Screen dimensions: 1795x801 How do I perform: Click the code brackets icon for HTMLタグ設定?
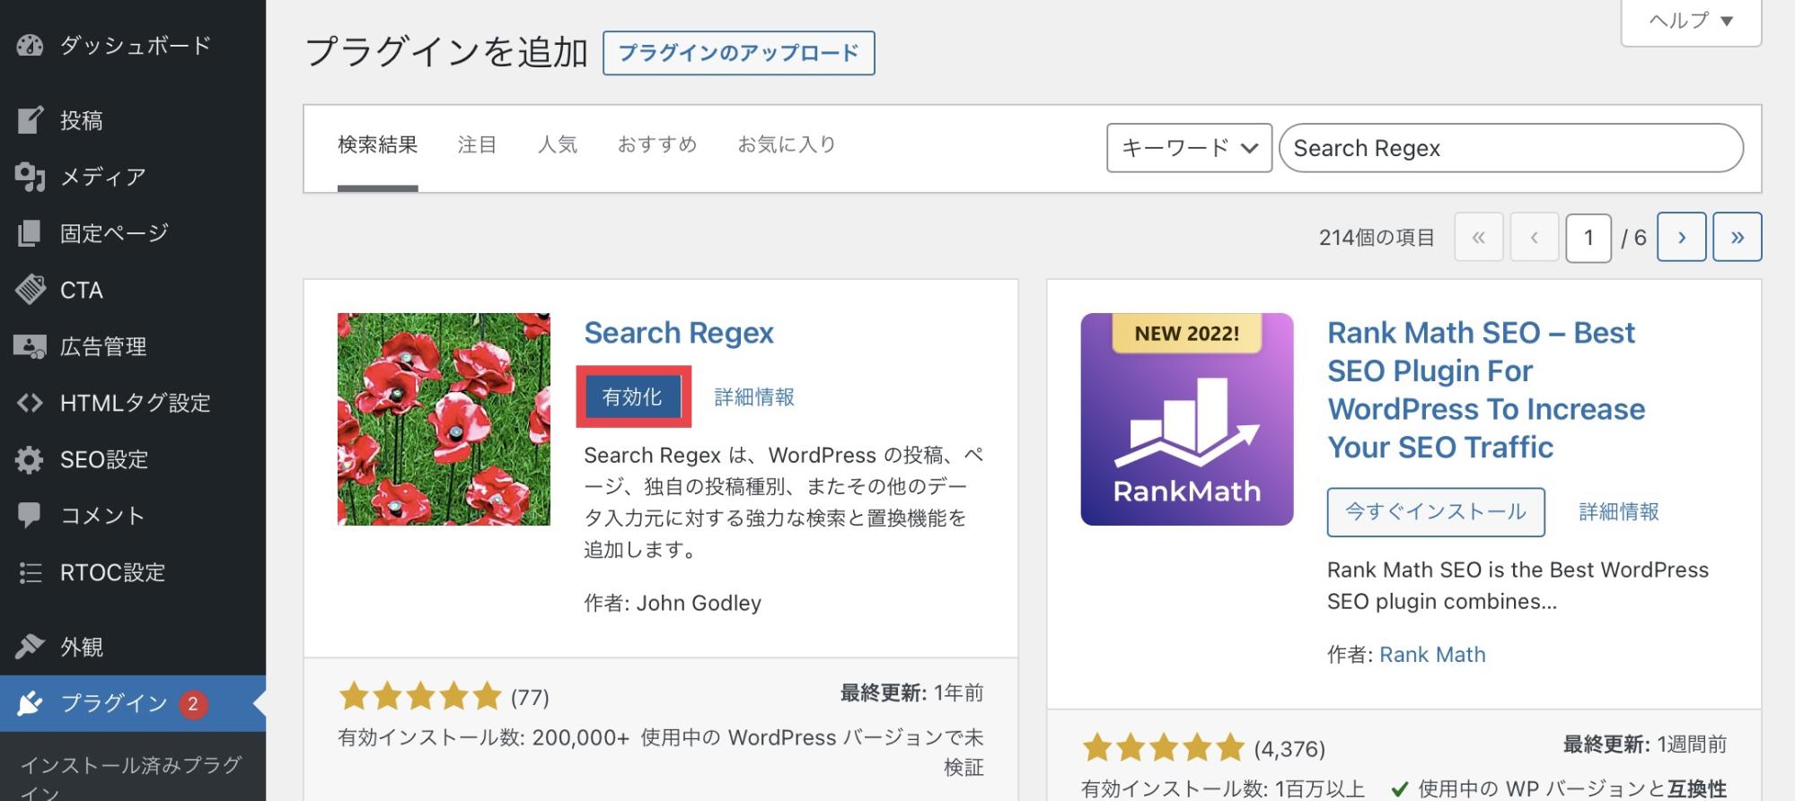click(x=30, y=403)
